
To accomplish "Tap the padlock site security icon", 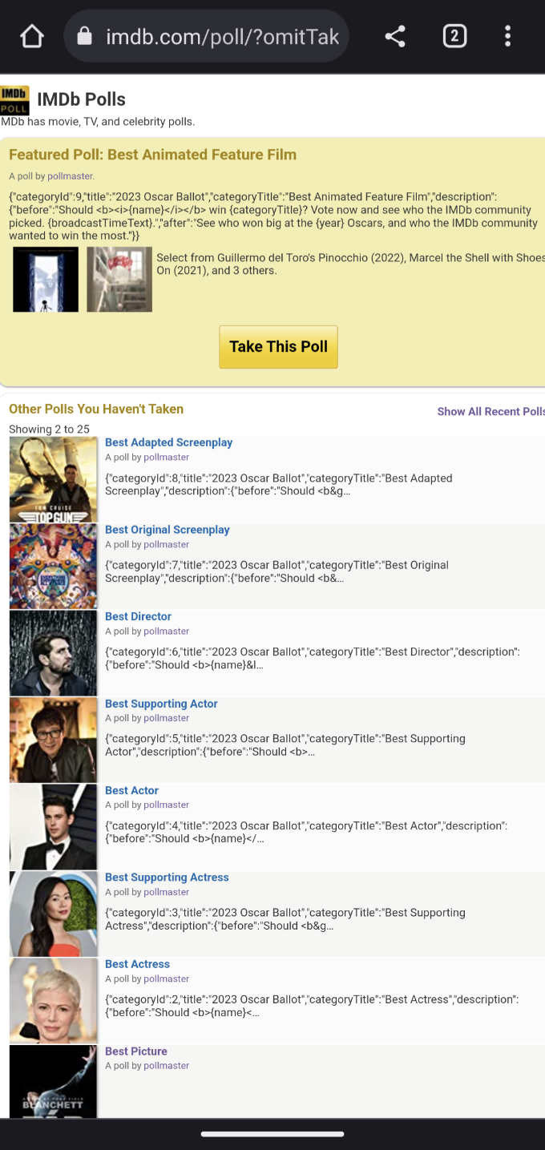I will point(85,36).
